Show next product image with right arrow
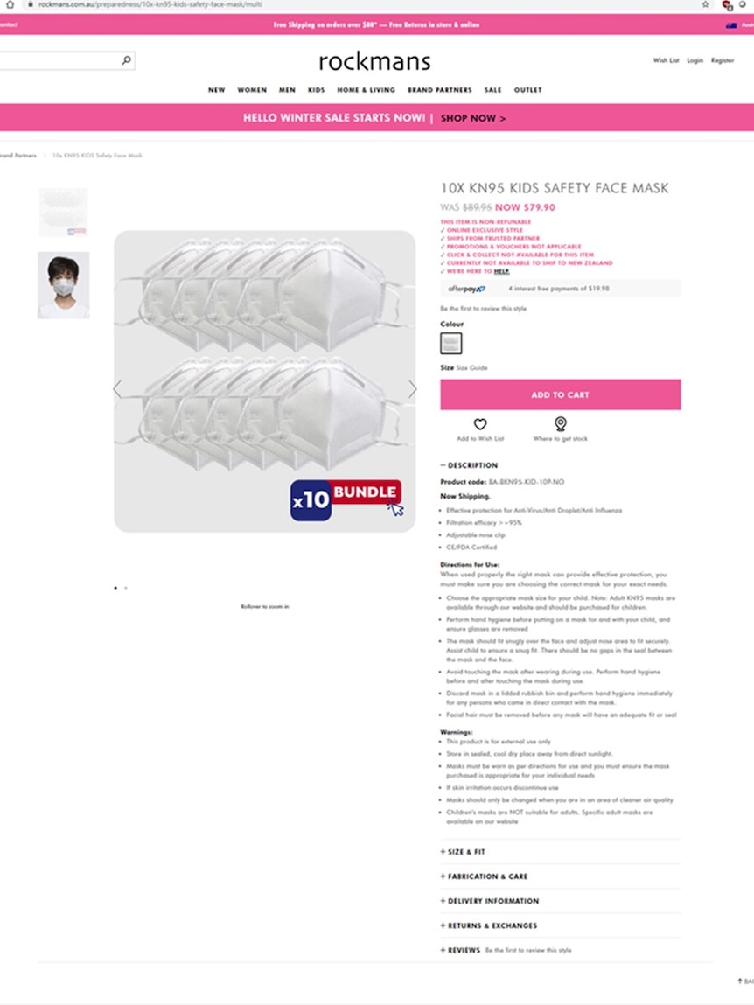 (x=412, y=389)
